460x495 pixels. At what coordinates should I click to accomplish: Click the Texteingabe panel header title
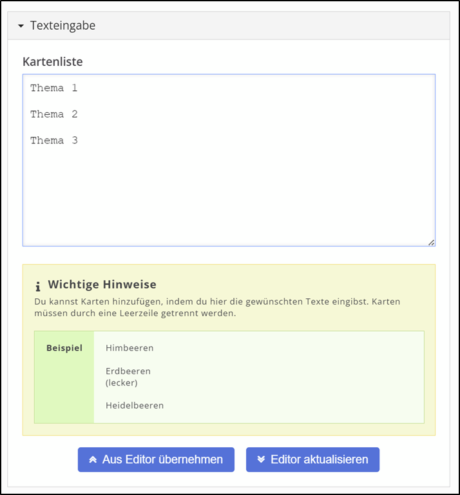62,26
